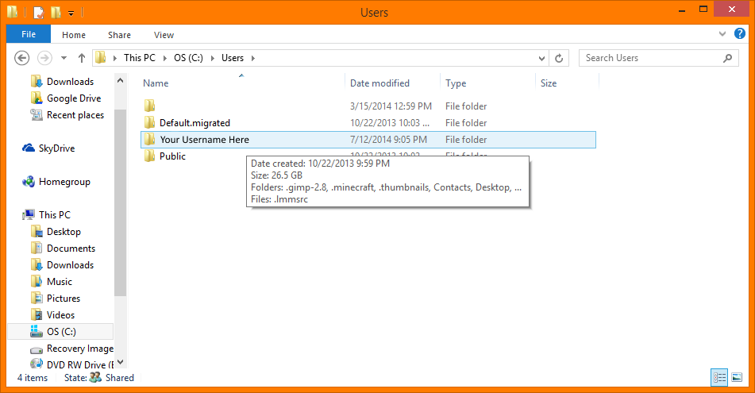The width and height of the screenshot is (755, 393).
Task: Open the Share ribbon tab
Action: pos(119,35)
